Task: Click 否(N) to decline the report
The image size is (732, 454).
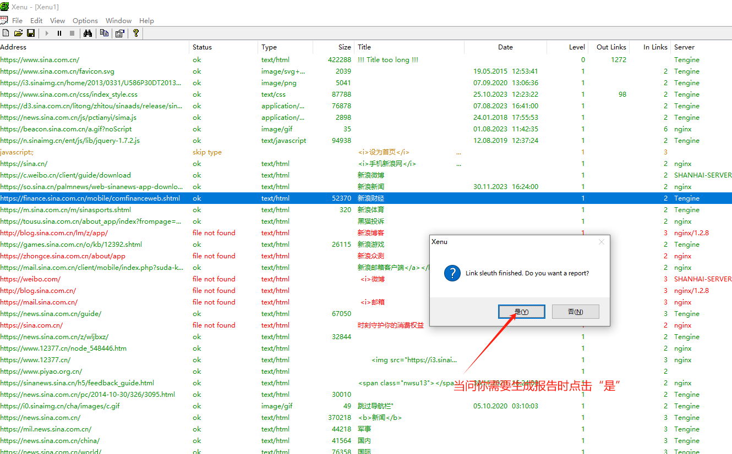Action: pyautogui.click(x=576, y=312)
